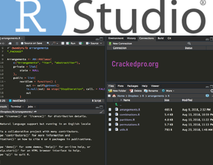The height and width of the screenshot is (165, 213).
Task: Collapse the code fold arrow on line 15
Action: (5, 82)
